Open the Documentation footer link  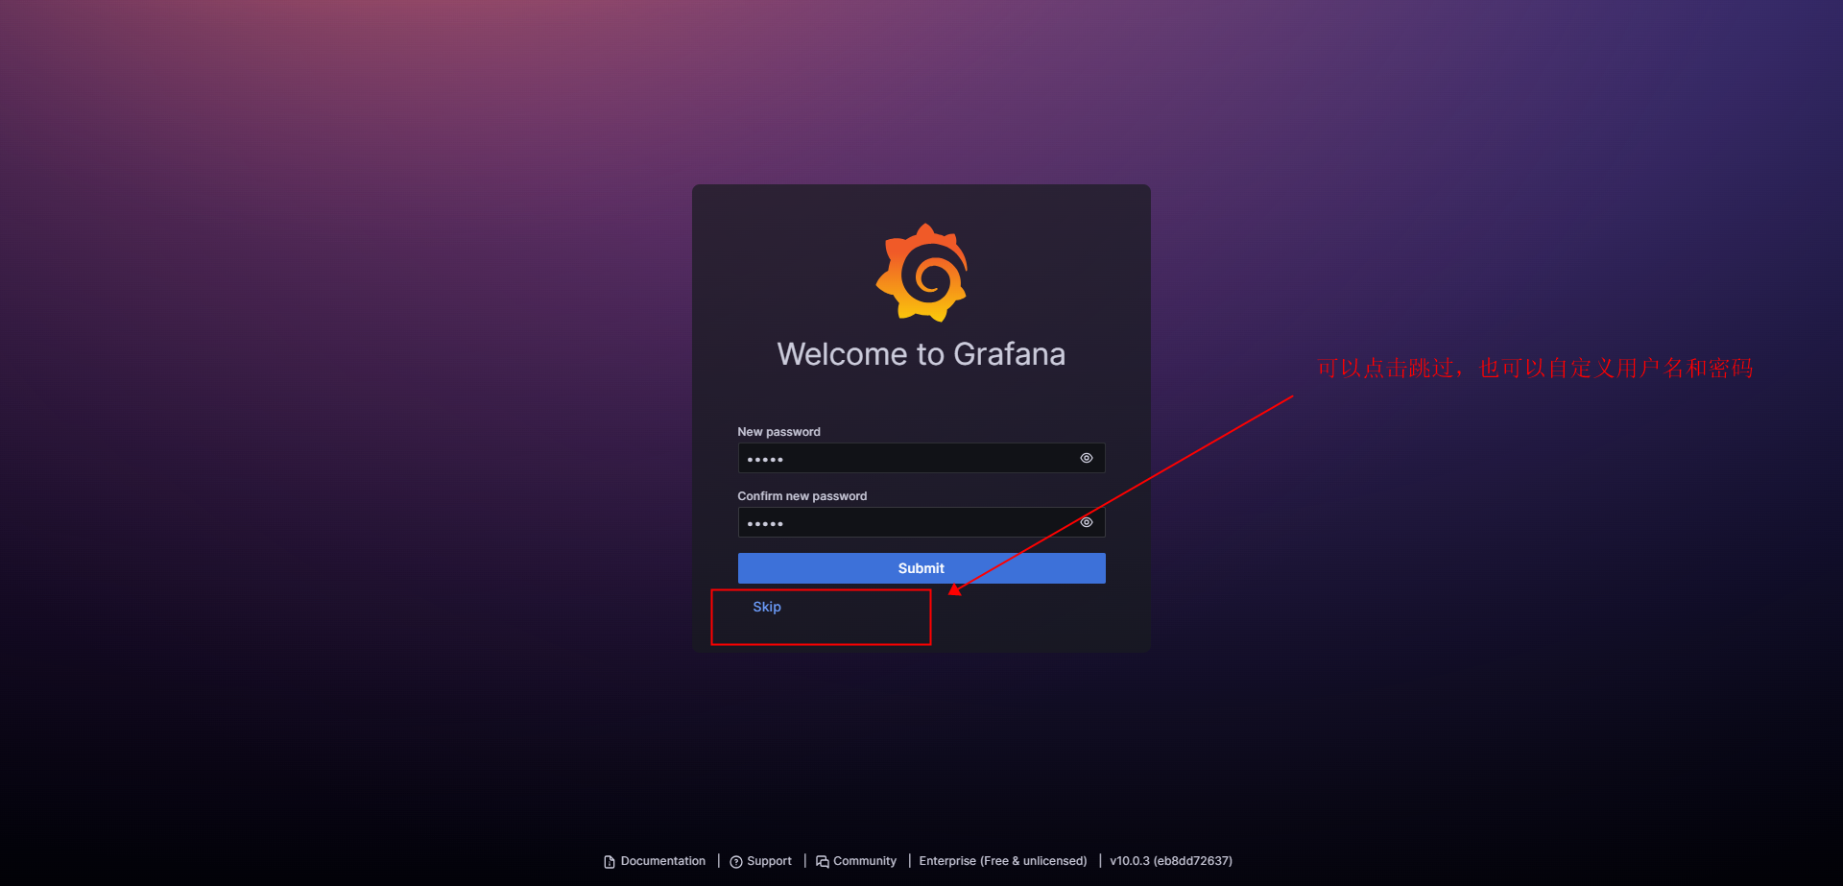(x=662, y=861)
